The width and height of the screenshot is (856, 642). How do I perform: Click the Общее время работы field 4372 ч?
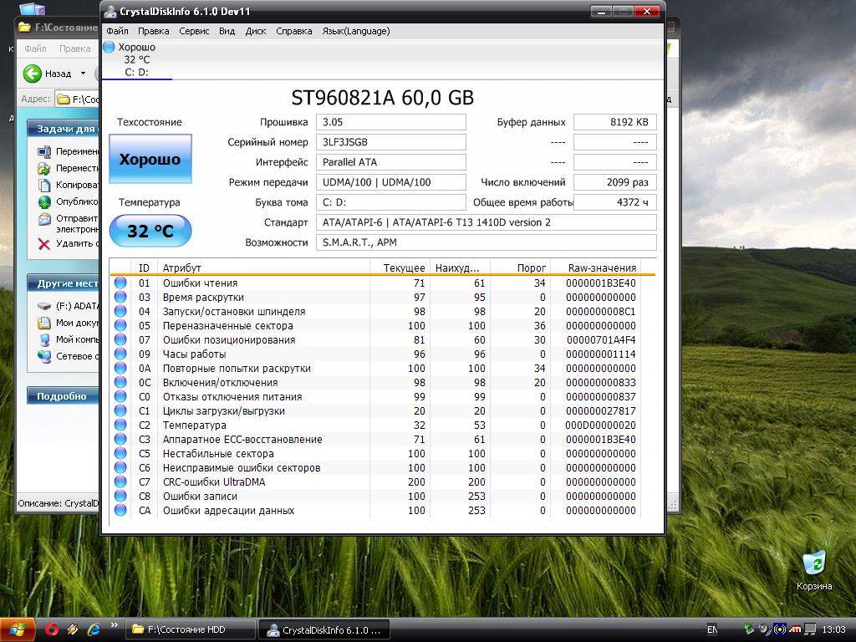coord(614,202)
